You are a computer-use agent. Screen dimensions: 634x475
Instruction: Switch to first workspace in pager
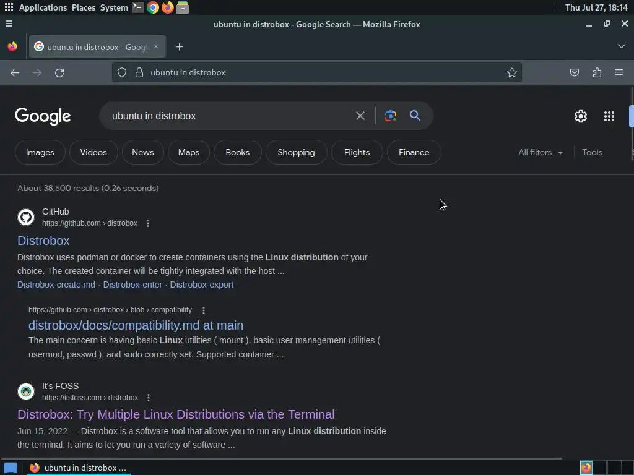pos(586,468)
